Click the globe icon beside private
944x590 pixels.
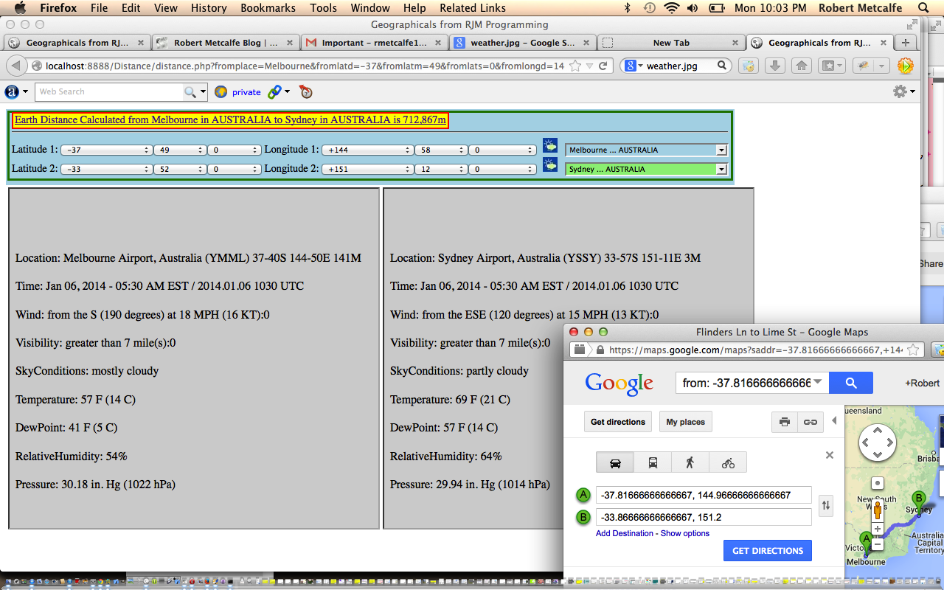[x=221, y=92]
